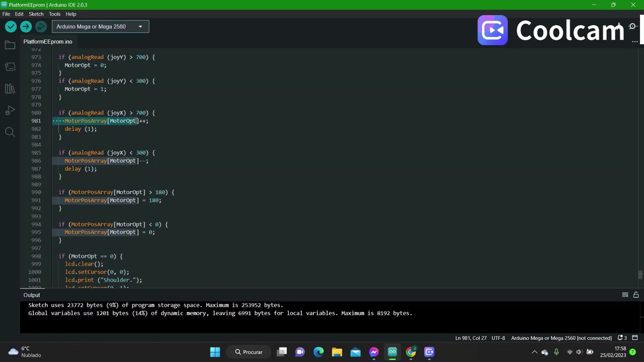Click 'MotorPosArray[MotorOpt] = 0;' on line 995
Screen dimensions: 644x362
(110, 232)
